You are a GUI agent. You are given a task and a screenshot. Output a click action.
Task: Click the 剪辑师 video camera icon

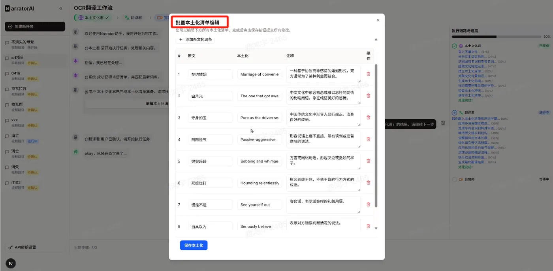pyautogui.click(x=160, y=17)
